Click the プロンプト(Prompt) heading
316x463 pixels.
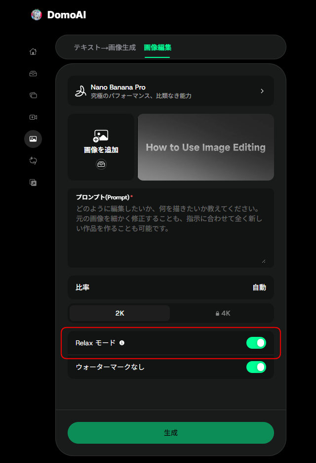tap(103, 197)
